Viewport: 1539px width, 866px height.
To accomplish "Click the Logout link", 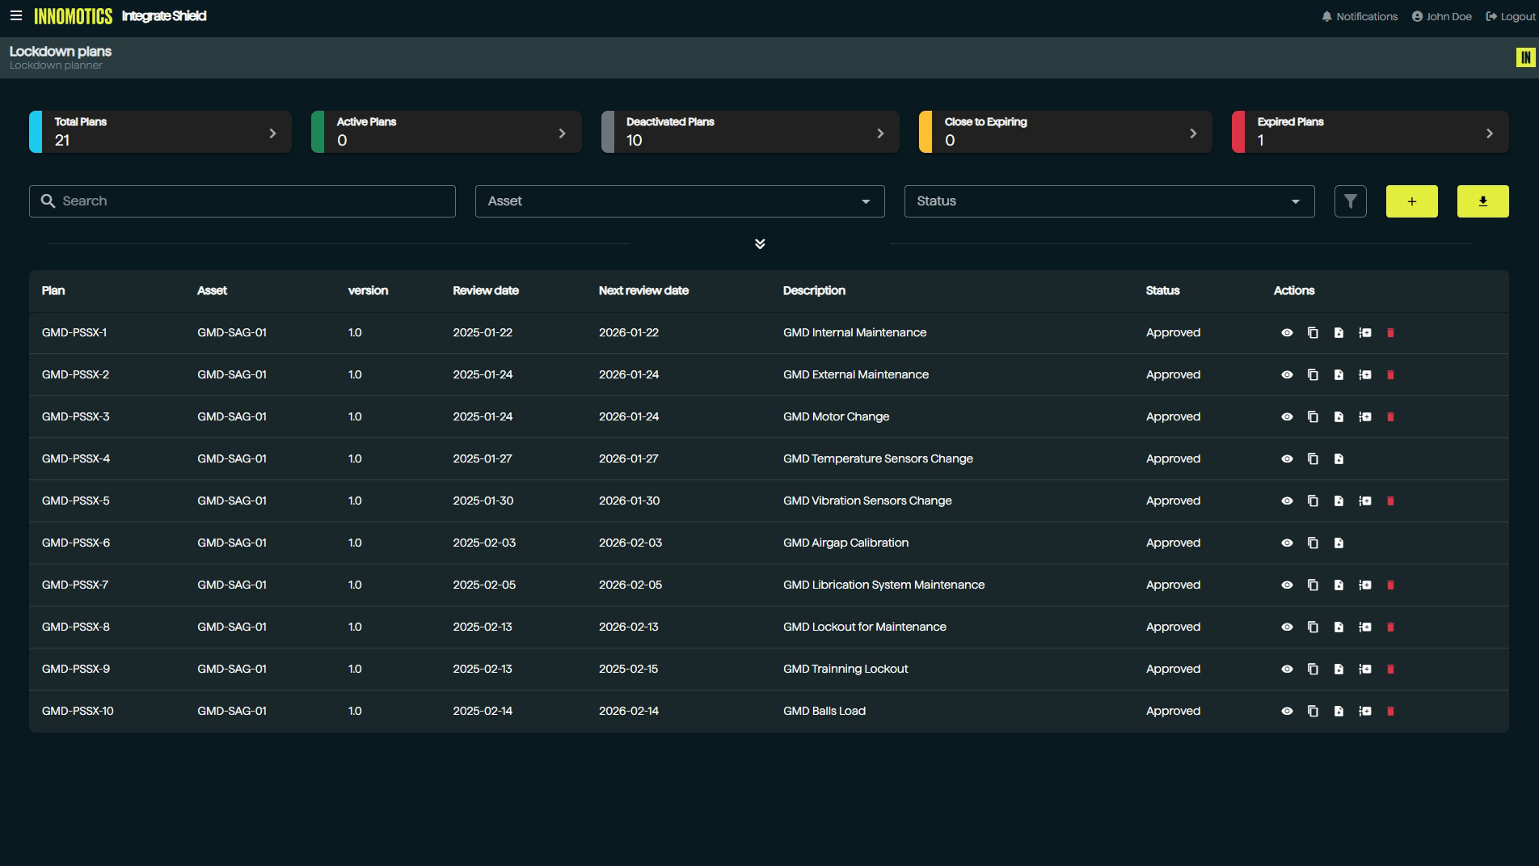I will (1510, 16).
